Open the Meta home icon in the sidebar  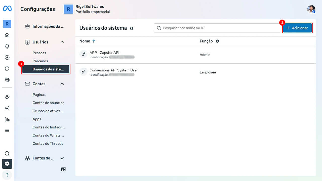tap(7, 35)
